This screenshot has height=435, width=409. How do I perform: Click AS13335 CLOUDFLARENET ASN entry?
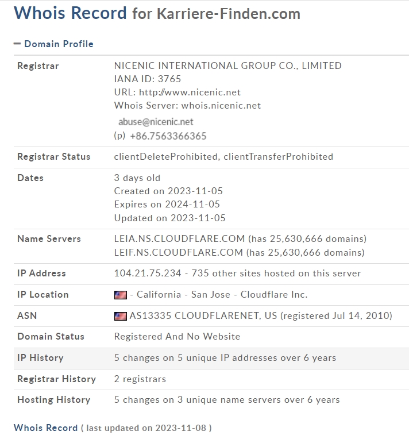coord(203,315)
